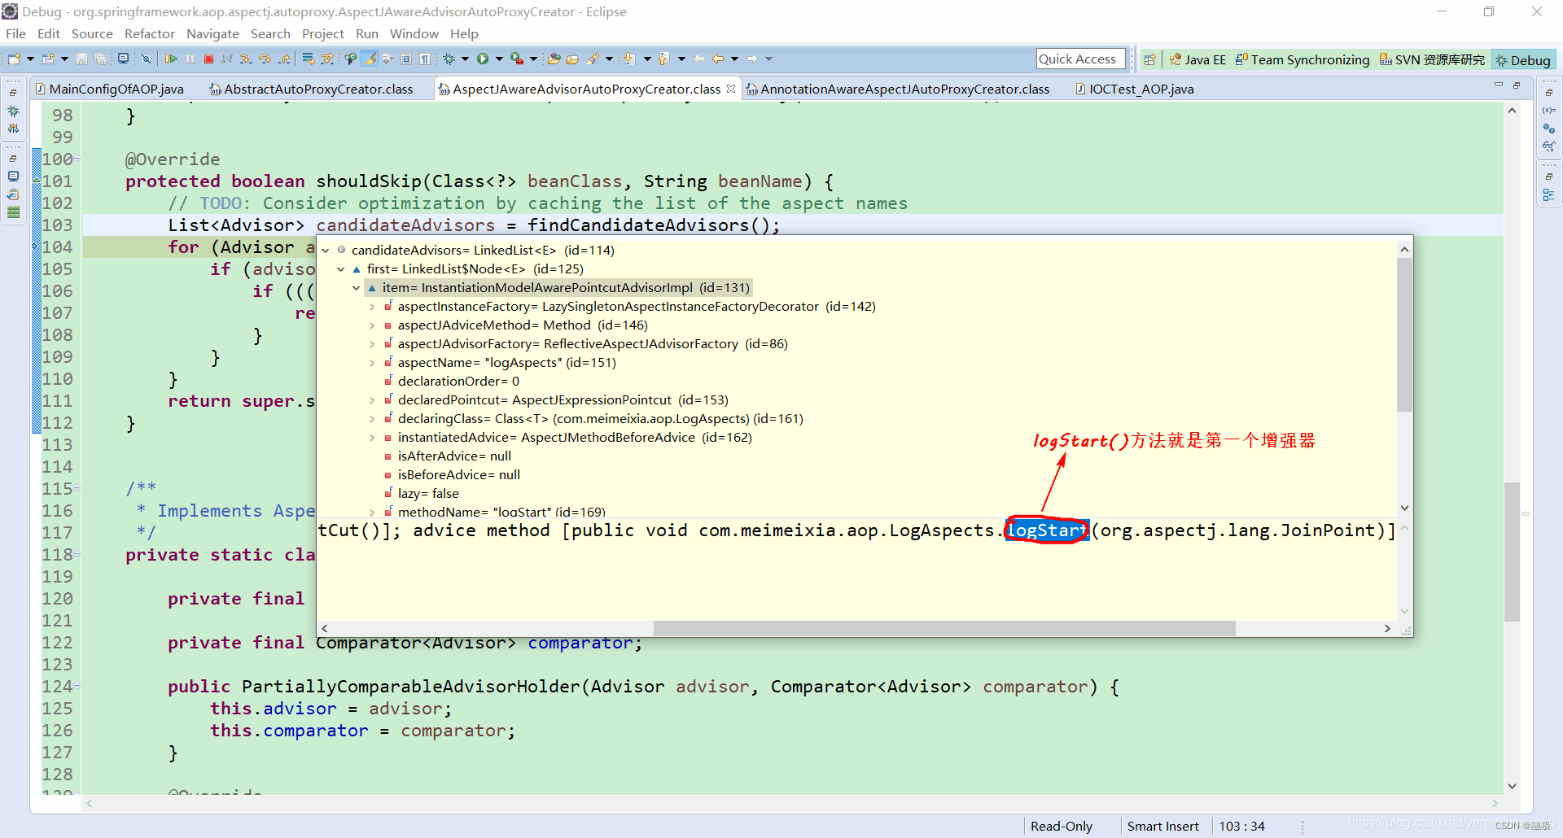Select the aspectName= "logAspects" row

pyautogui.click(x=506, y=363)
